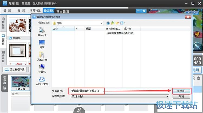
Task: Minimize the Export Settings (导出设置) window
Action: 138,11
